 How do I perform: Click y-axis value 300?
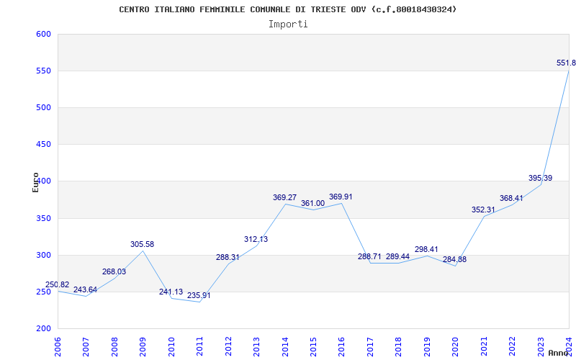(x=43, y=256)
